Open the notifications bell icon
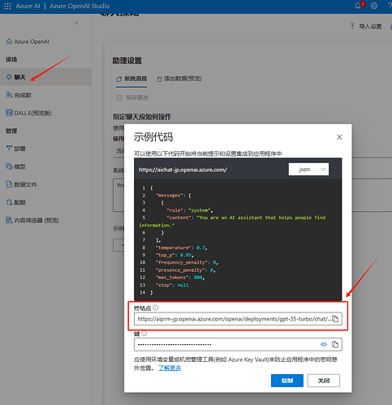The height and width of the screenshot is (405, 392). point(358,6)
